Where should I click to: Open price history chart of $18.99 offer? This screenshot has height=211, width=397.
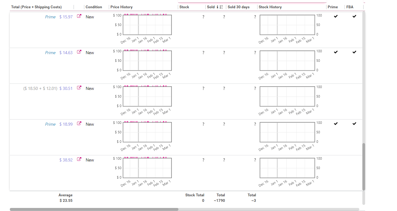147,132
